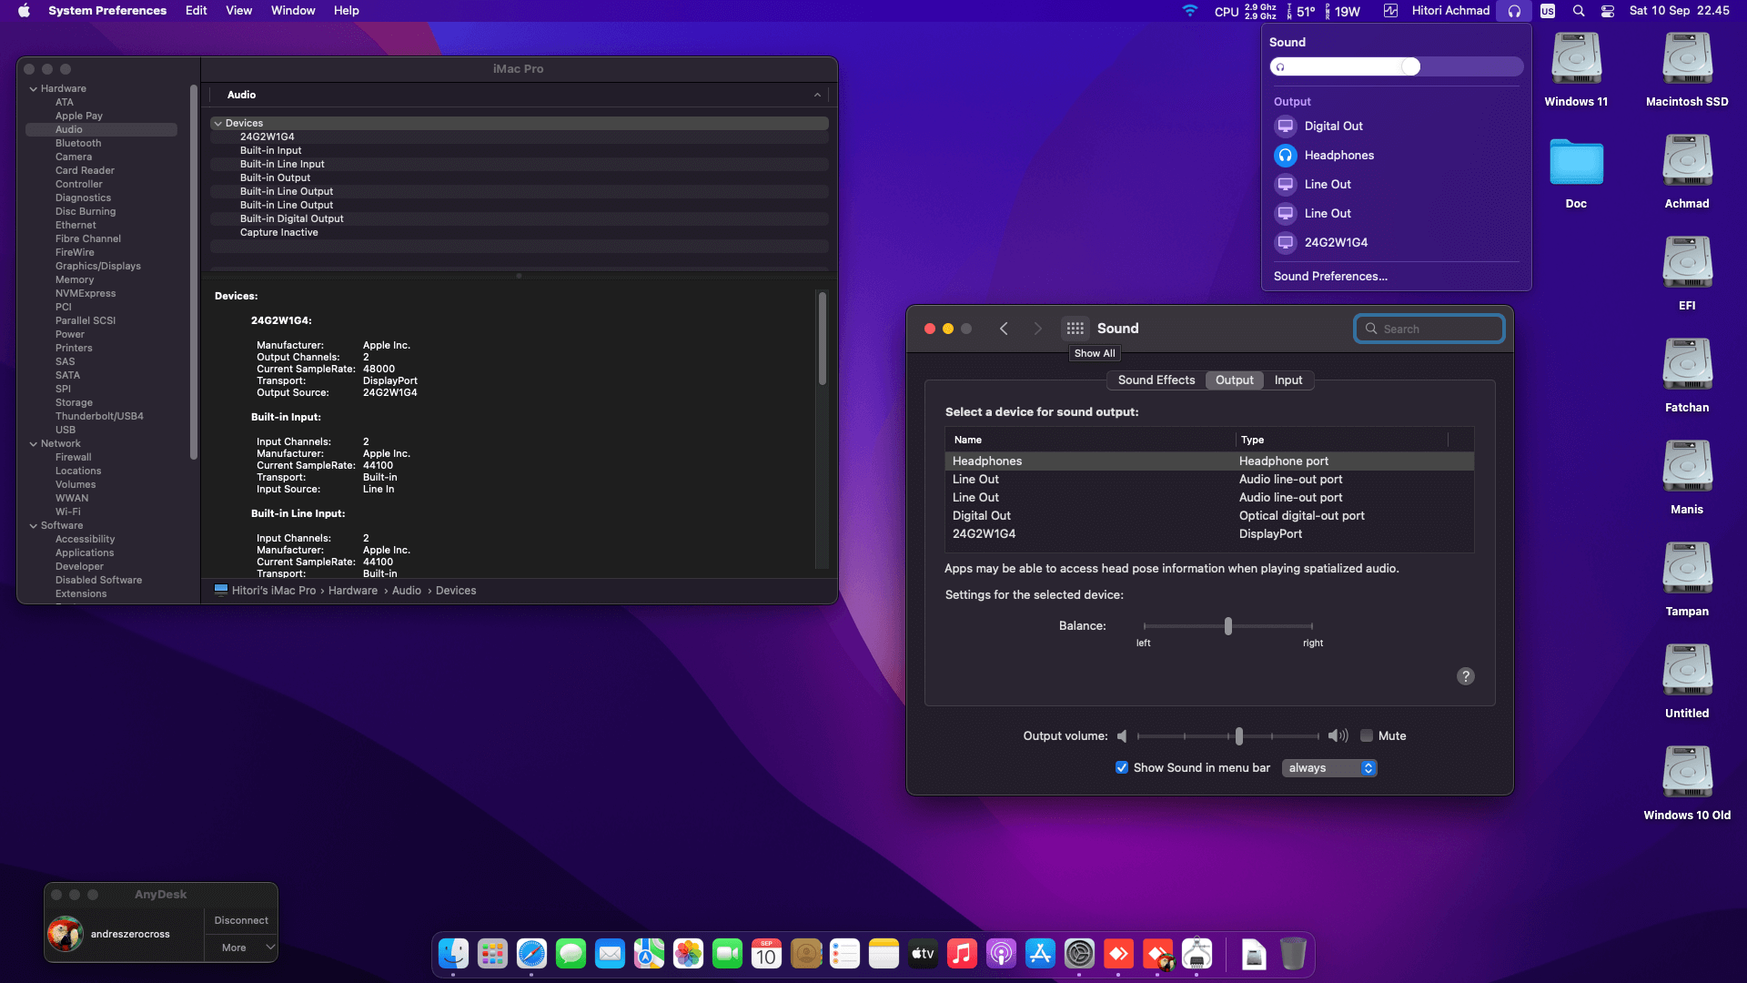The image size is (1747, 983).
Task: Open the Sound Effects tab
Action: click(1156, 380)
